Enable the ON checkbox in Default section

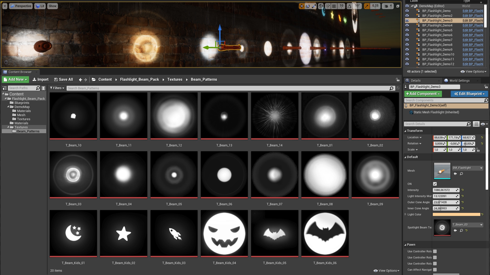click(435, 184)
